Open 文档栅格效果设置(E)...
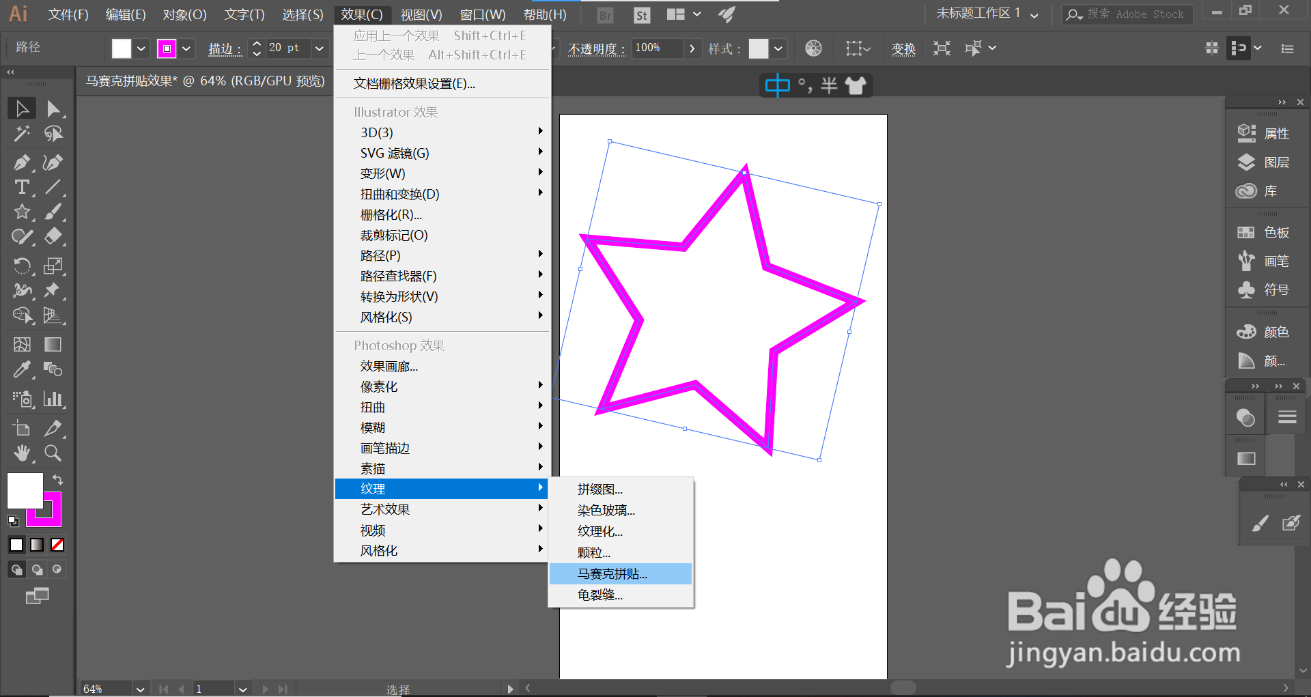Image resolution: width=1311 pixels, height=697 pixels. (x=442, y=83)
